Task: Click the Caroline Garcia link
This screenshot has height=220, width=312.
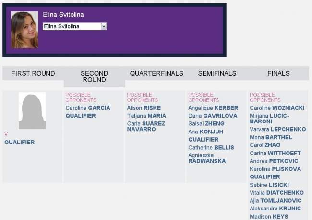Action: click(x=88, y=108)
